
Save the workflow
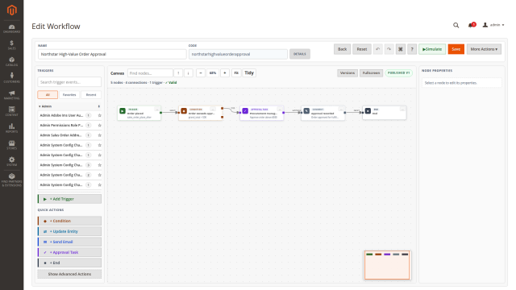coord(456,49)
